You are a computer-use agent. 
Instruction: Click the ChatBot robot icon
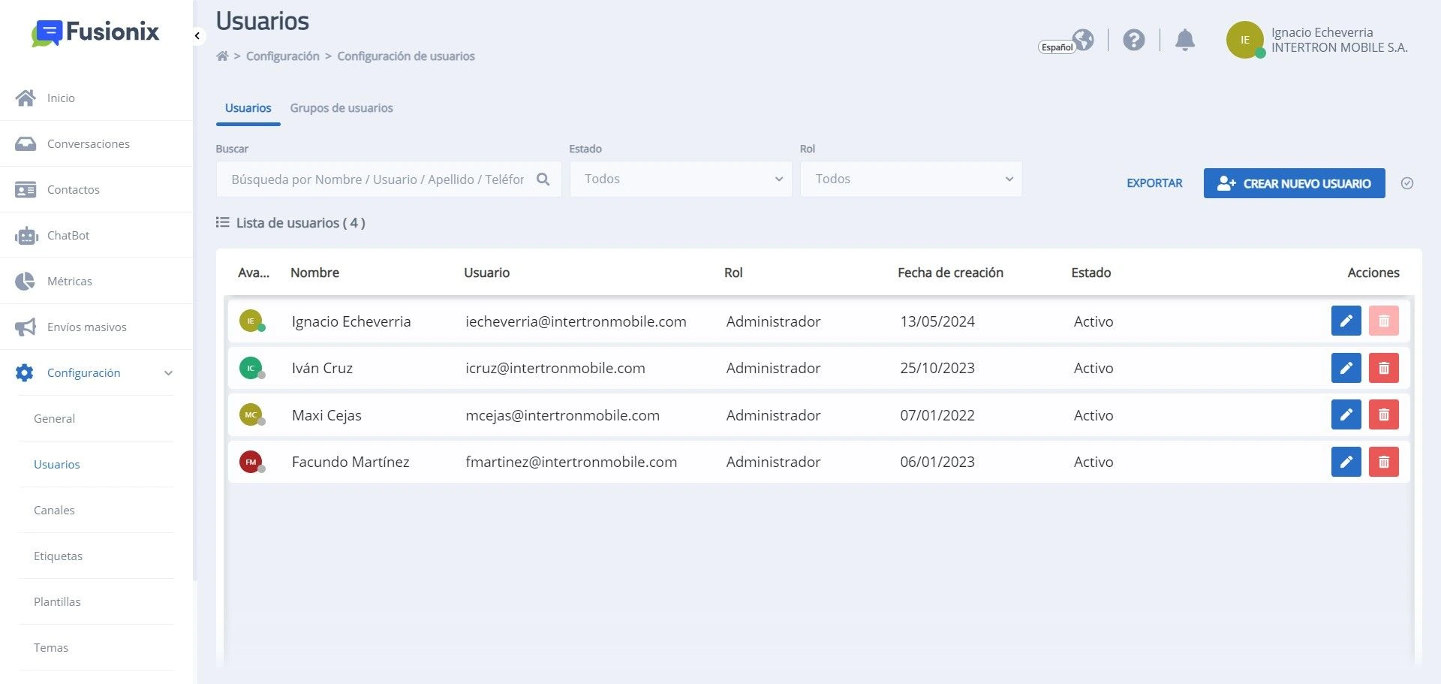tap(26, 236)
